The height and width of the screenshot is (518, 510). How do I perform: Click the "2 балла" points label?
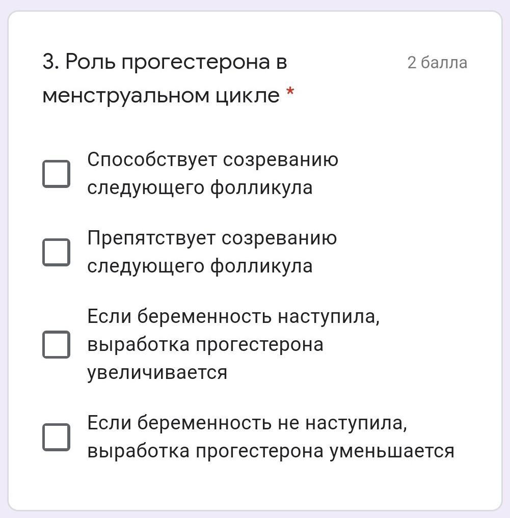pos(437,63)
